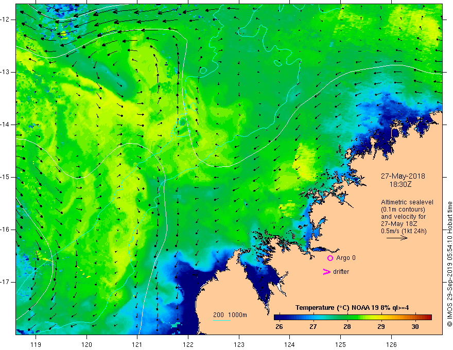The width and height of the screenshot is (453, 350).
Task: Click the dark red end of temperature scale
Action: pos(428,318)
